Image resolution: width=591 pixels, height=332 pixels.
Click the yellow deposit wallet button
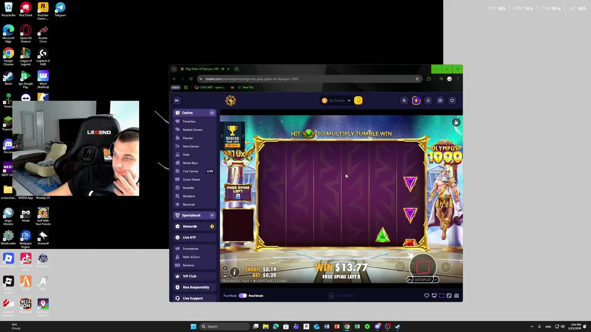pos(358,101)
